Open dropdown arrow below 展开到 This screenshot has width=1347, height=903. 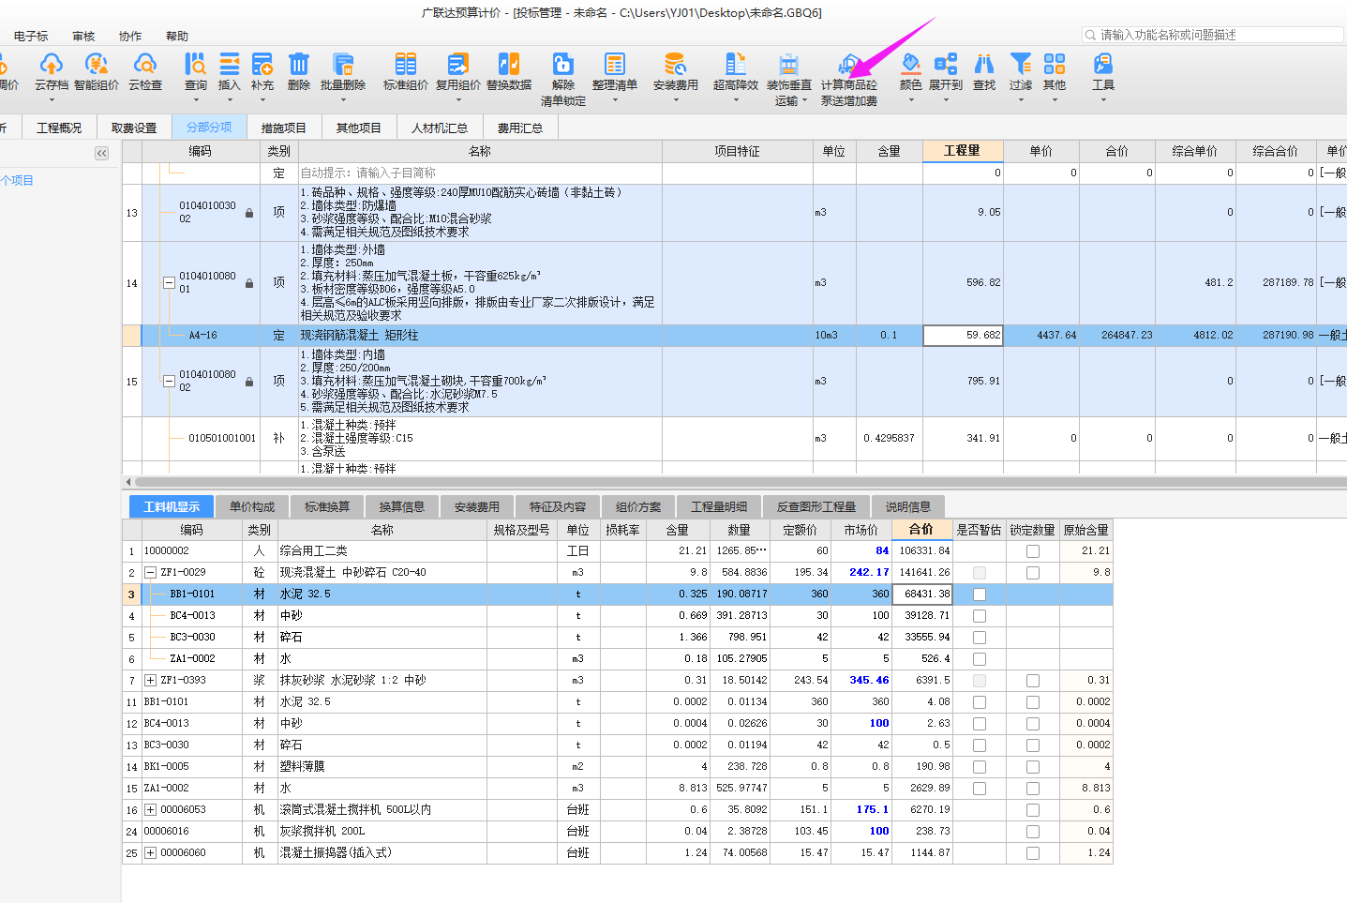click(946, 99)
